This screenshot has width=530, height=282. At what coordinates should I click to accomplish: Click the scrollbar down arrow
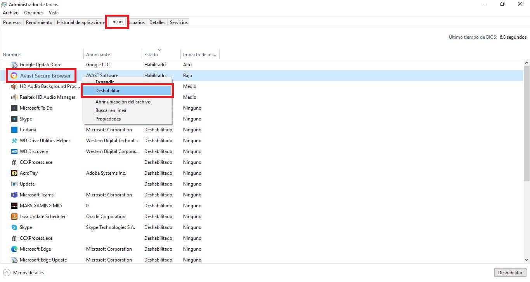[527, 260]
